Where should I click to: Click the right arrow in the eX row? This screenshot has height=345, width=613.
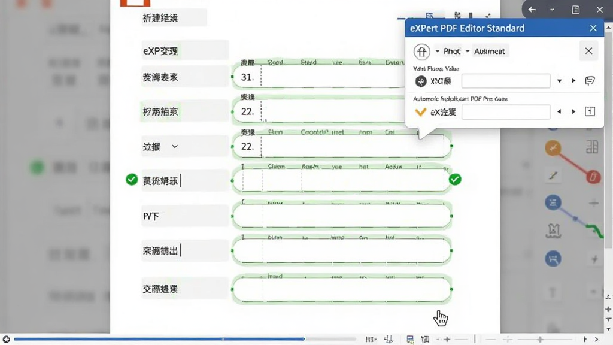(x=573, y=112)
